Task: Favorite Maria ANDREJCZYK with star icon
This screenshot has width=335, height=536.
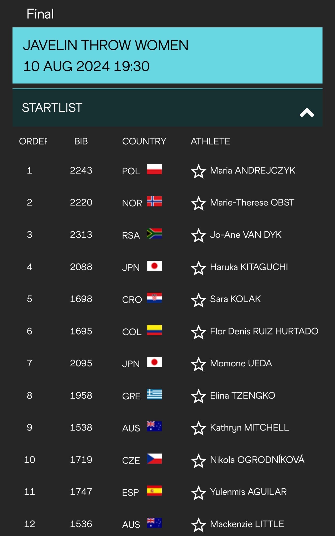Action: point(199,171)
